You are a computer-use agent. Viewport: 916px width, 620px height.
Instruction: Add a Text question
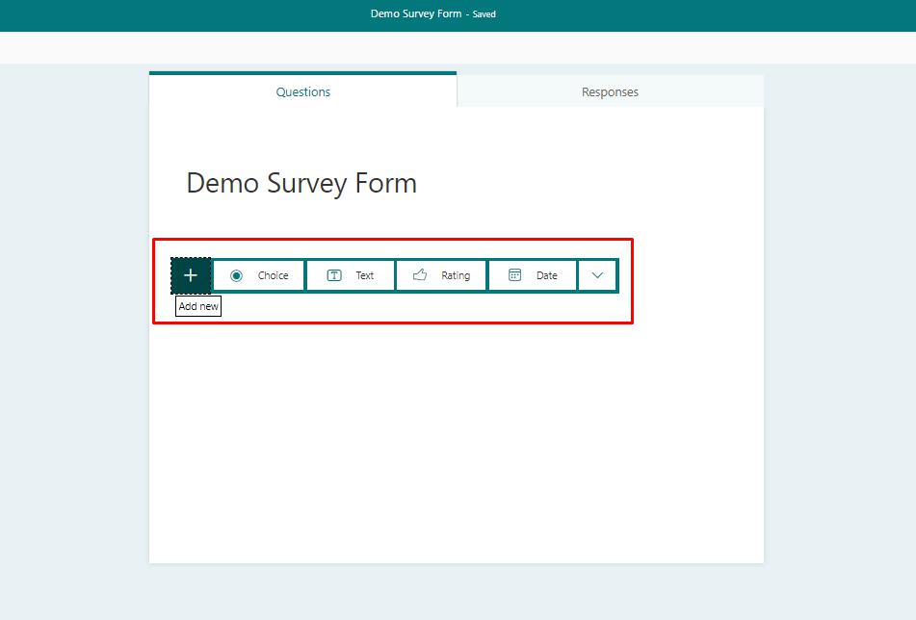pos(351,275)
